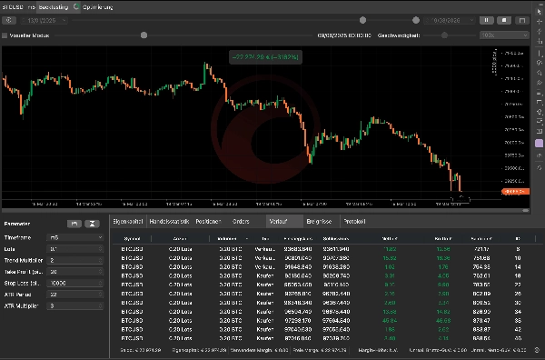
Task: Click balance value 878.47 in table
Action: [481, 320]
